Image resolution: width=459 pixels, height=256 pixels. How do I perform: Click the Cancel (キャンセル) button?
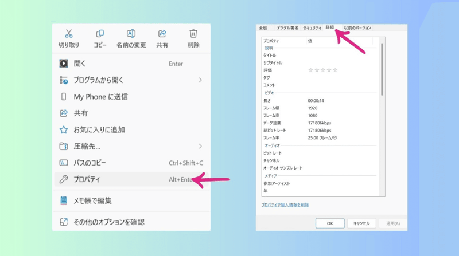click(x=361, y=223)
